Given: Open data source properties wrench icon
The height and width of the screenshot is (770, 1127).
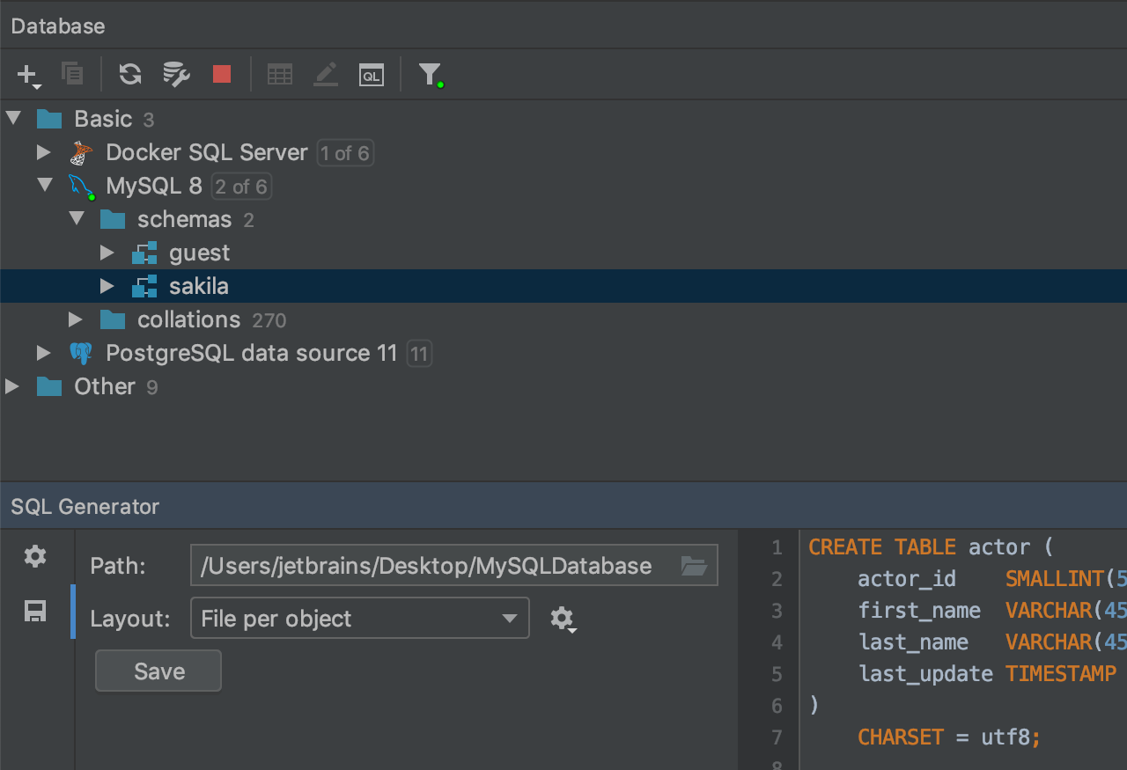Looking at the screenshot, I should click(176, 74).
